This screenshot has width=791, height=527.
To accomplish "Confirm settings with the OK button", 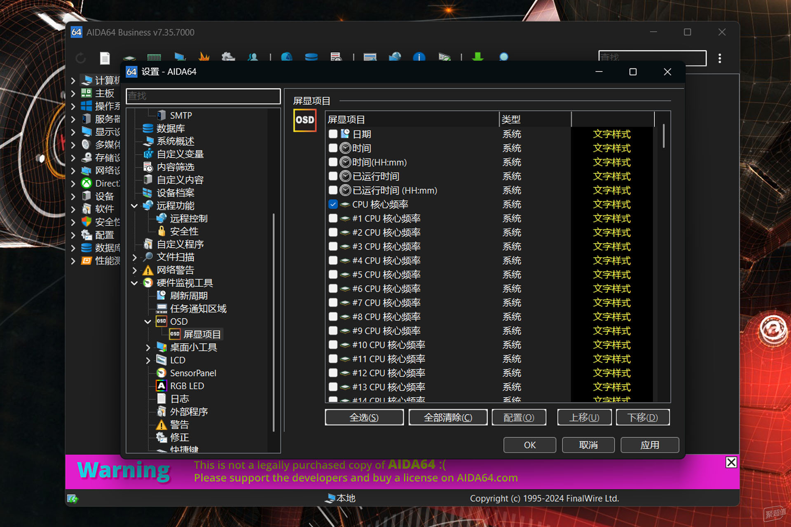I will pos(530,445).
